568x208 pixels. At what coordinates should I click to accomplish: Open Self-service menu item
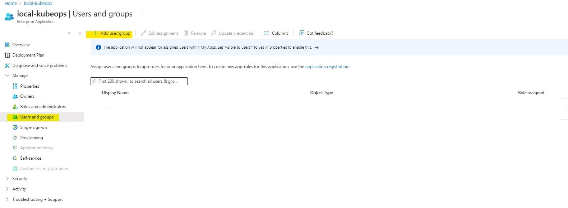click(x=31, y=158)
